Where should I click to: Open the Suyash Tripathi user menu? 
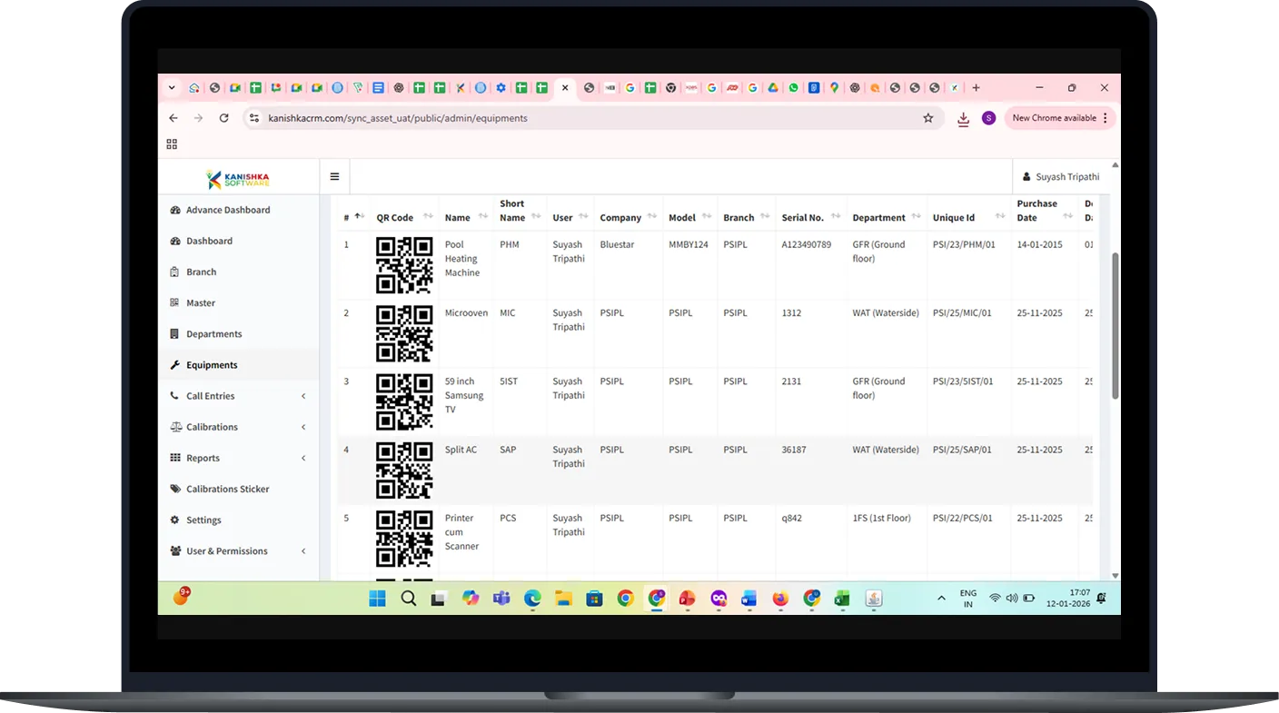click(1060, 177)
